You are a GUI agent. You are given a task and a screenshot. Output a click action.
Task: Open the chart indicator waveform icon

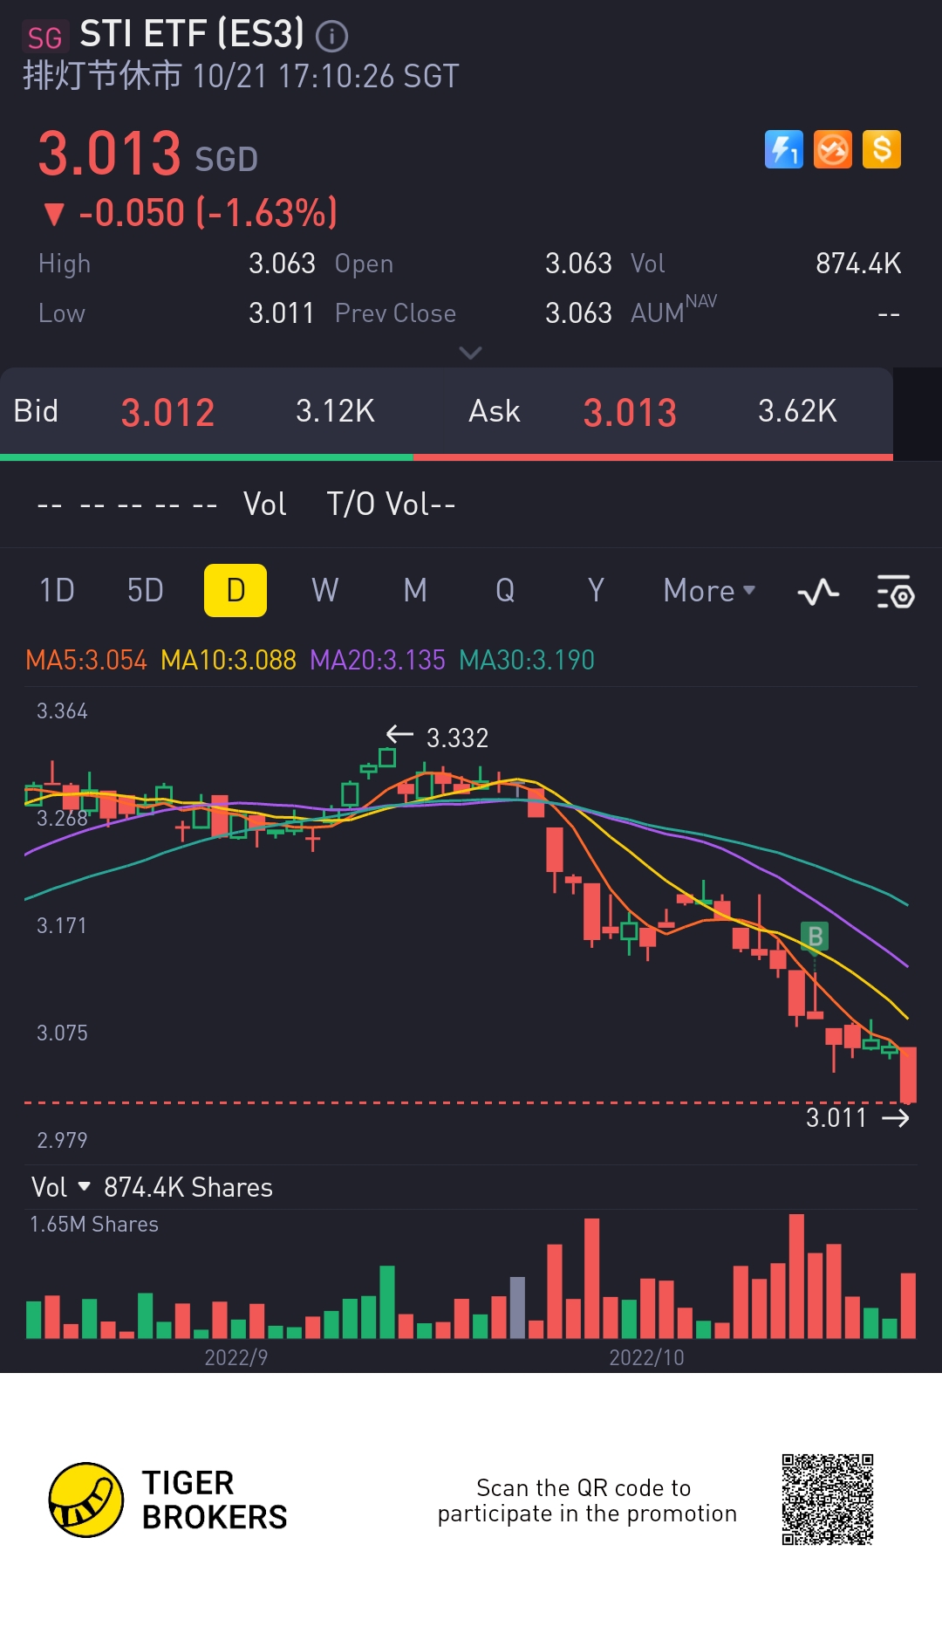point(817,593)
